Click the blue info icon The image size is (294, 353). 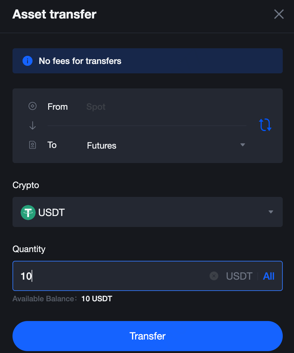tap(28, 61)
